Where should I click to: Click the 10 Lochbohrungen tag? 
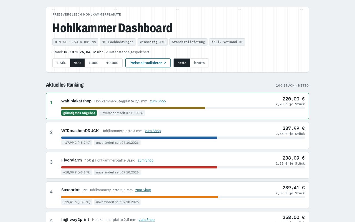pos(118,42)
